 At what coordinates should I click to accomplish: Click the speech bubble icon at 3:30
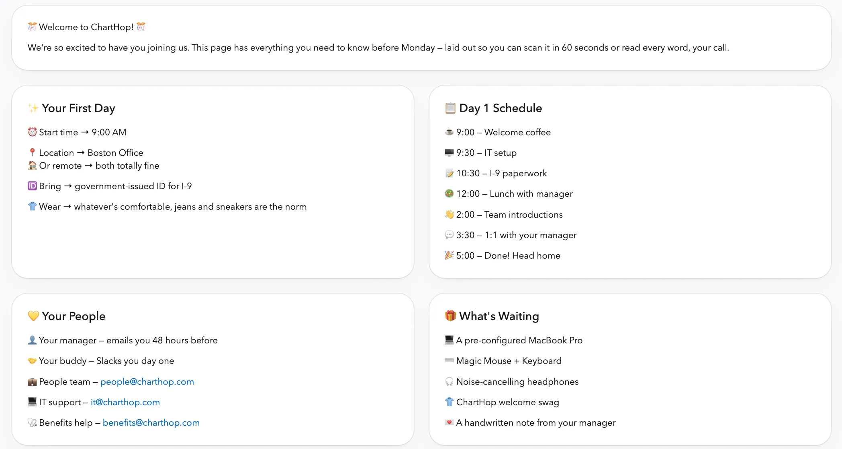[449, 235]
